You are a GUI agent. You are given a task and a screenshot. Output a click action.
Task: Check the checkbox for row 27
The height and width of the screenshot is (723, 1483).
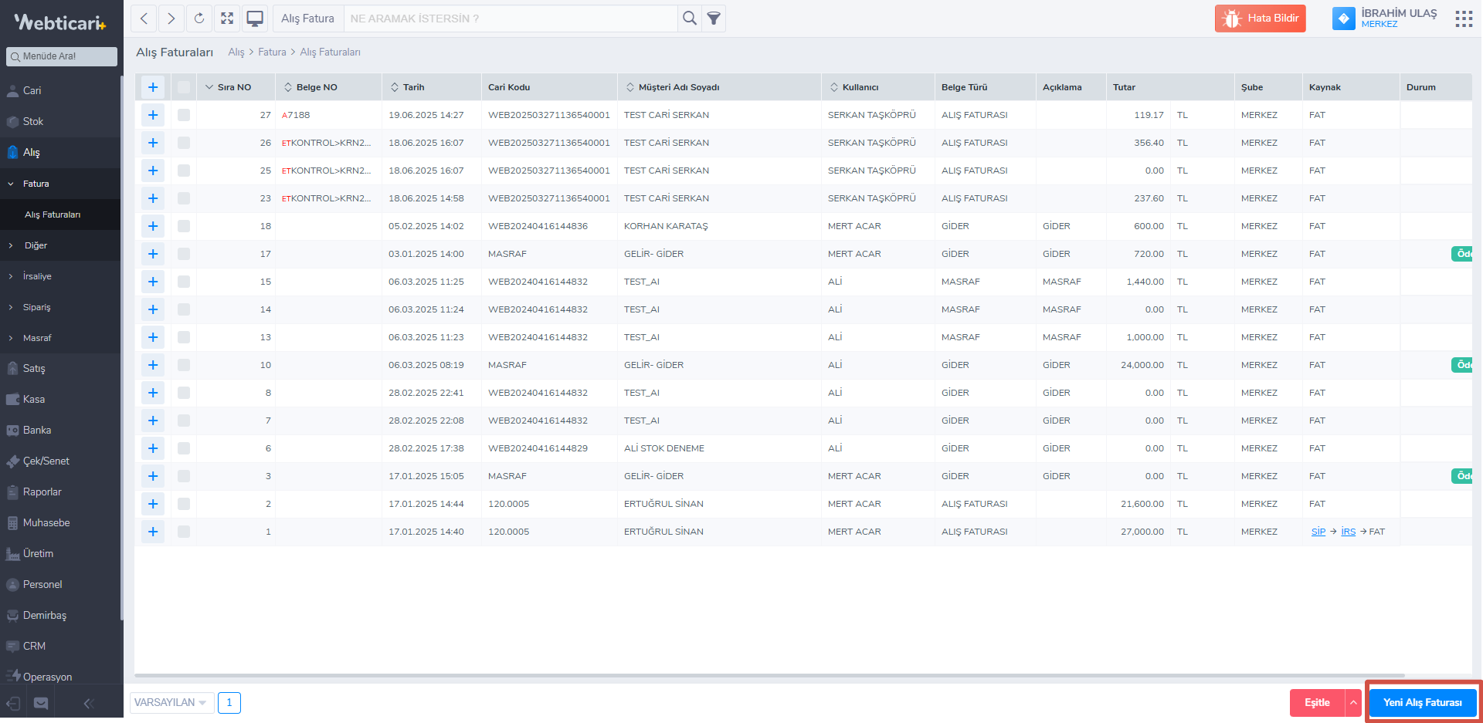pos(184,115)
